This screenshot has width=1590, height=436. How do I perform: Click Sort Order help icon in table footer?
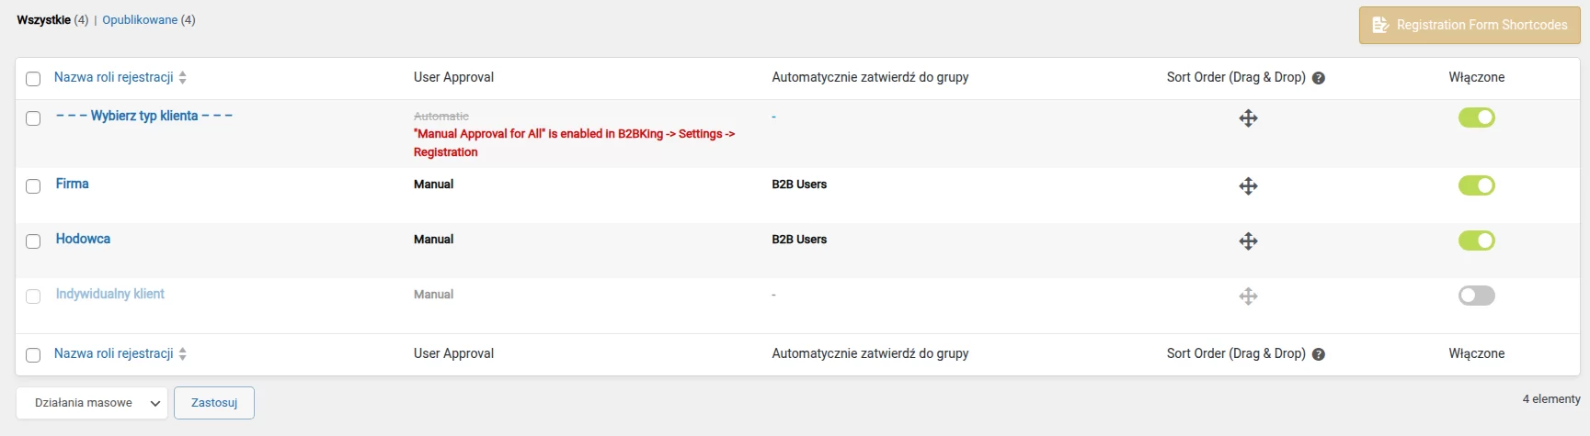(1319, 354)
